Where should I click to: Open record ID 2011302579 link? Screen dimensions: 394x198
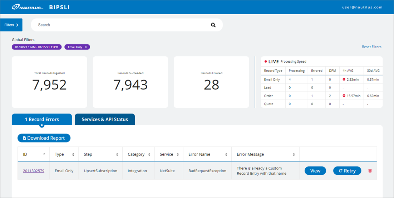33,171
